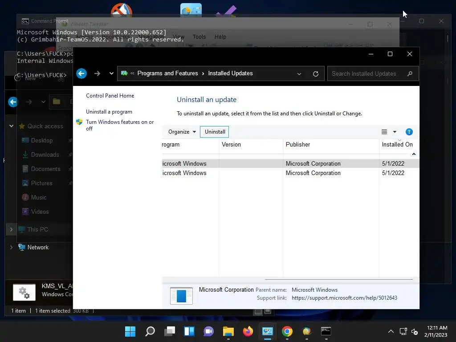Screen dimensions: 456x342
Task: Open Tools menu in Winaero Tweaker window
Action: [x=199, y=37]
